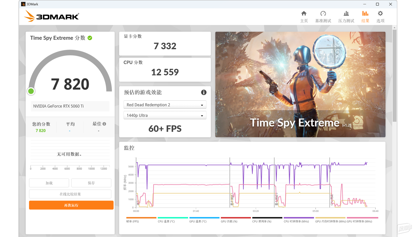Click the info icon beside 预估的游戏效能

204,92
